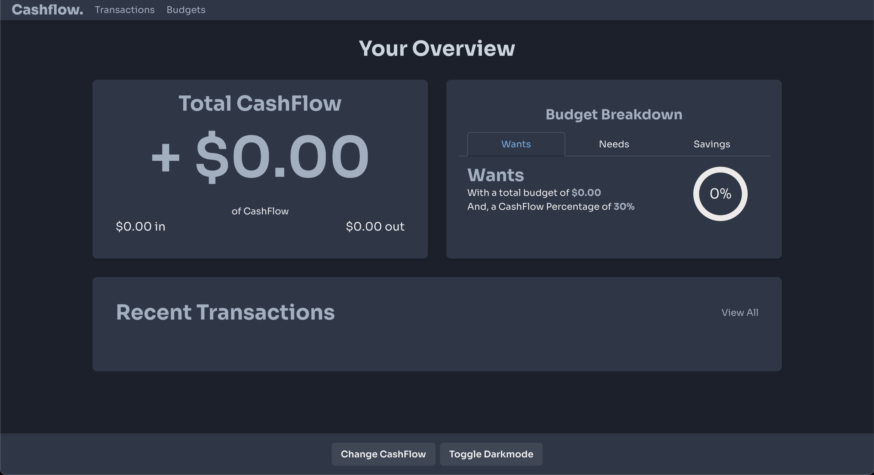Click the $0.00 out label

click(x=375, y=227)
